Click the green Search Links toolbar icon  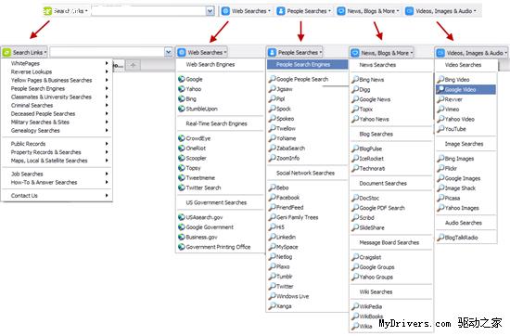[x=6, y=52]
